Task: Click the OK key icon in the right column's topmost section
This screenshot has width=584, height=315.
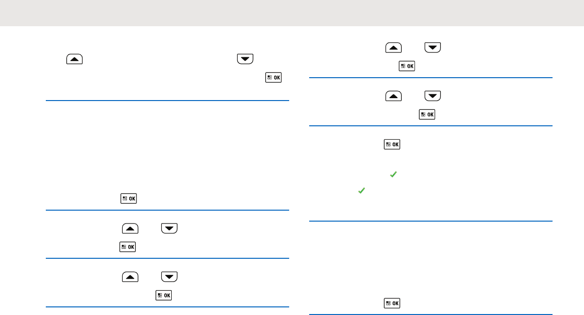Action: pos(407,66)
